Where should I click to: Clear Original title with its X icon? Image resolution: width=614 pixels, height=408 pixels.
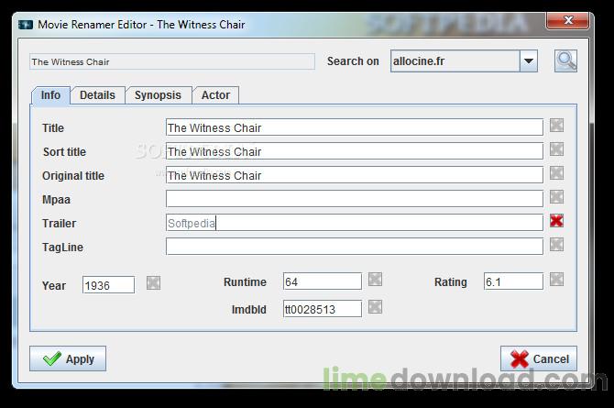click(x=556, y=173)
